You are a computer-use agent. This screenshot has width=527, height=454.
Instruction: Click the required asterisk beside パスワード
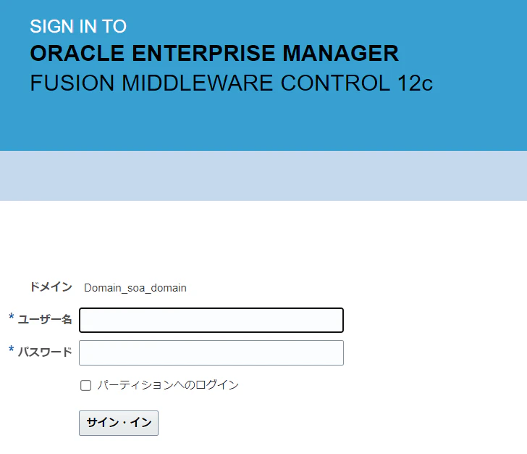(12, 350)
